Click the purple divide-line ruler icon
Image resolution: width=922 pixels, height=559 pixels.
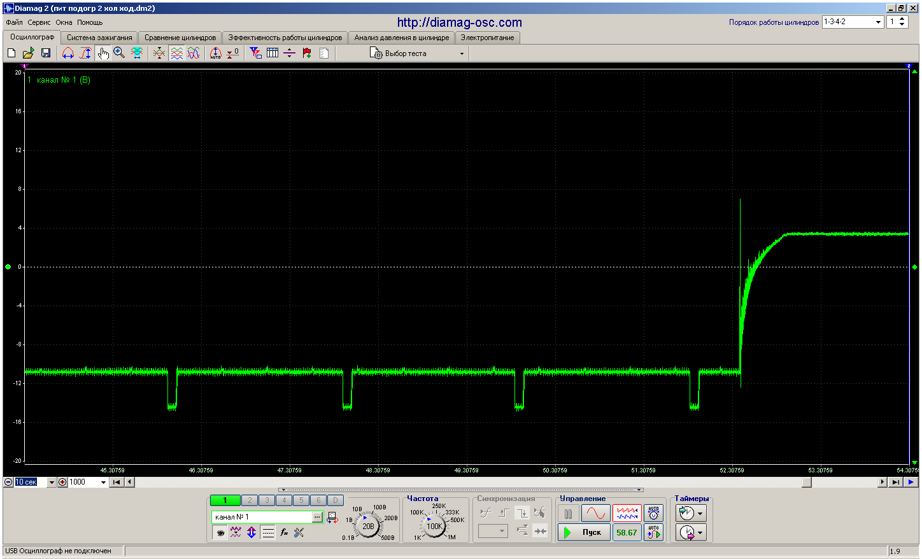pos(289,53)
